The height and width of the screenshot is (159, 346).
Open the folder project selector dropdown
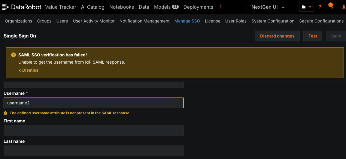tap(306, 7)
